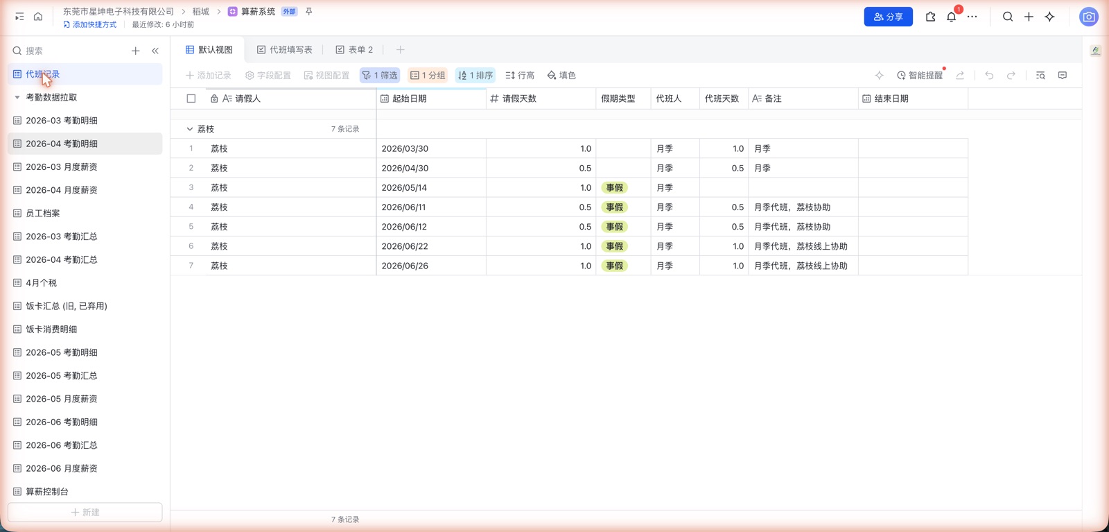Click the 新建 button in sidebar
Screen dimensions: 1109x532
pos(85,512)
